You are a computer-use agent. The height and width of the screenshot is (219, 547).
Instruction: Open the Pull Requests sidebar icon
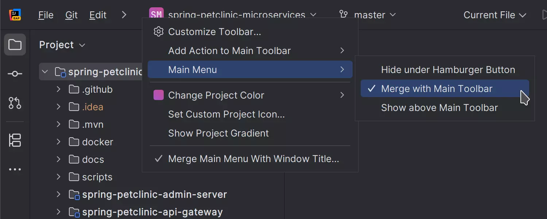(x=15, y=103)
